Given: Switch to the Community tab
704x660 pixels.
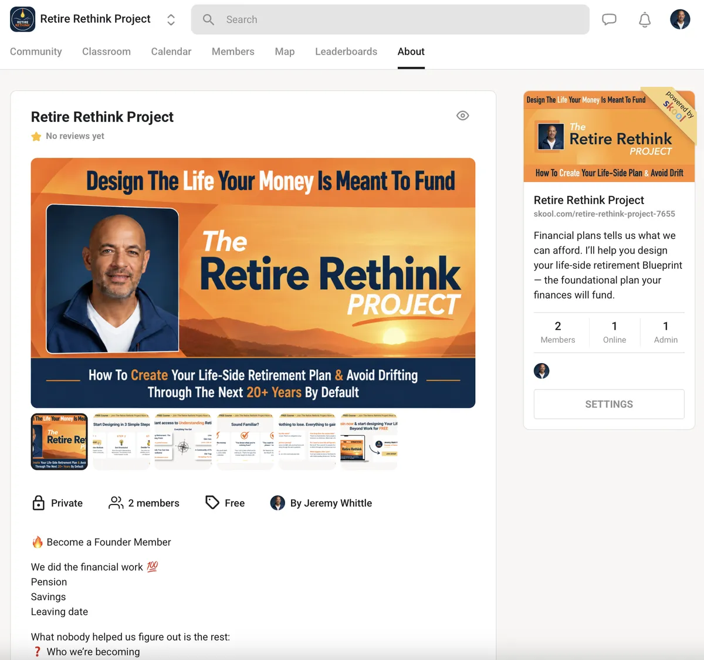Looking at the screenshot, I should pyautogui.click(x=36, y=52).
